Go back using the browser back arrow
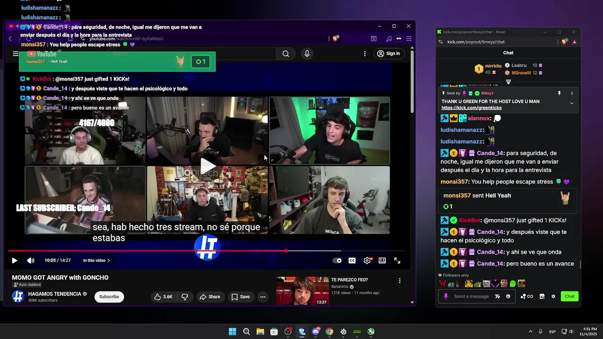603x339 pixels. tap(10, 39)
